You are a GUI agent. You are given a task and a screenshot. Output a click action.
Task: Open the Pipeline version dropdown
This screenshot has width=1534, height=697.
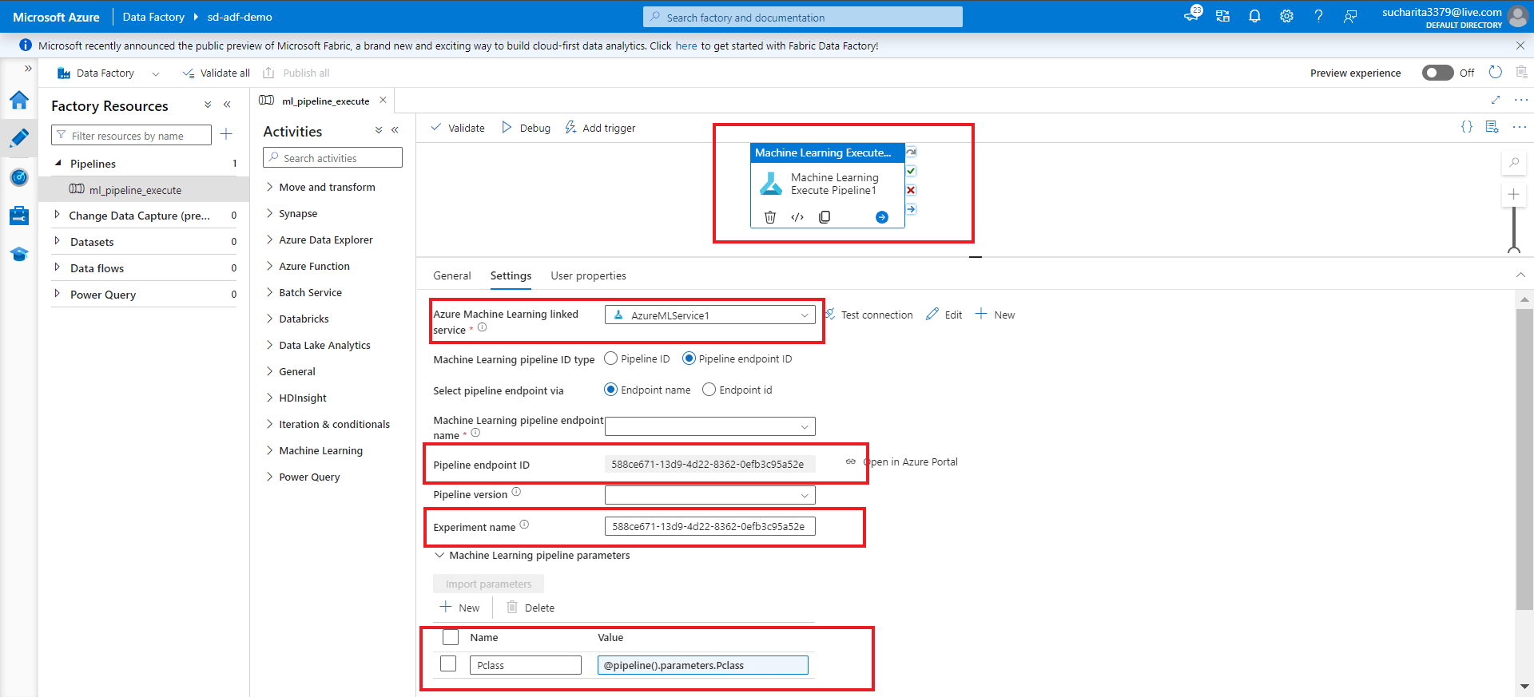pyautogui.click(x=710, y=495)
